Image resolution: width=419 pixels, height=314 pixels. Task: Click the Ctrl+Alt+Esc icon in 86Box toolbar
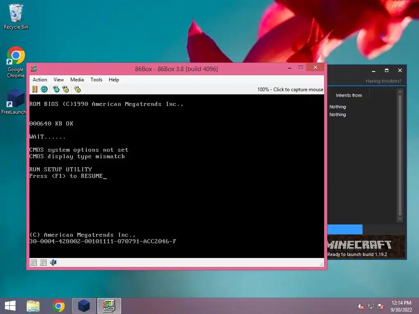65,89
